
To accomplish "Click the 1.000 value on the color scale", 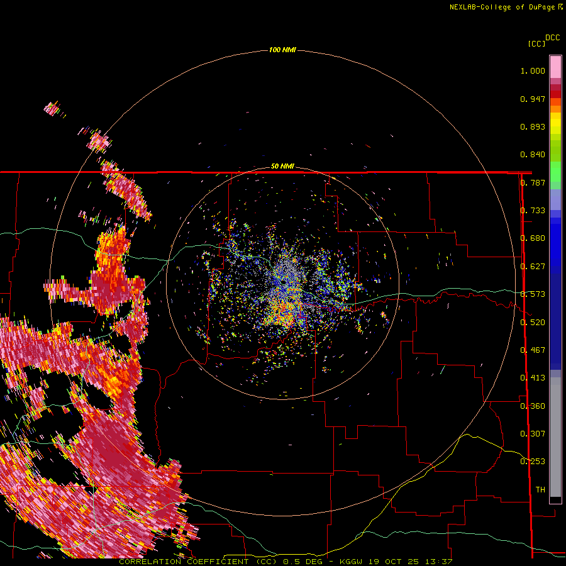I will point(533,70).
